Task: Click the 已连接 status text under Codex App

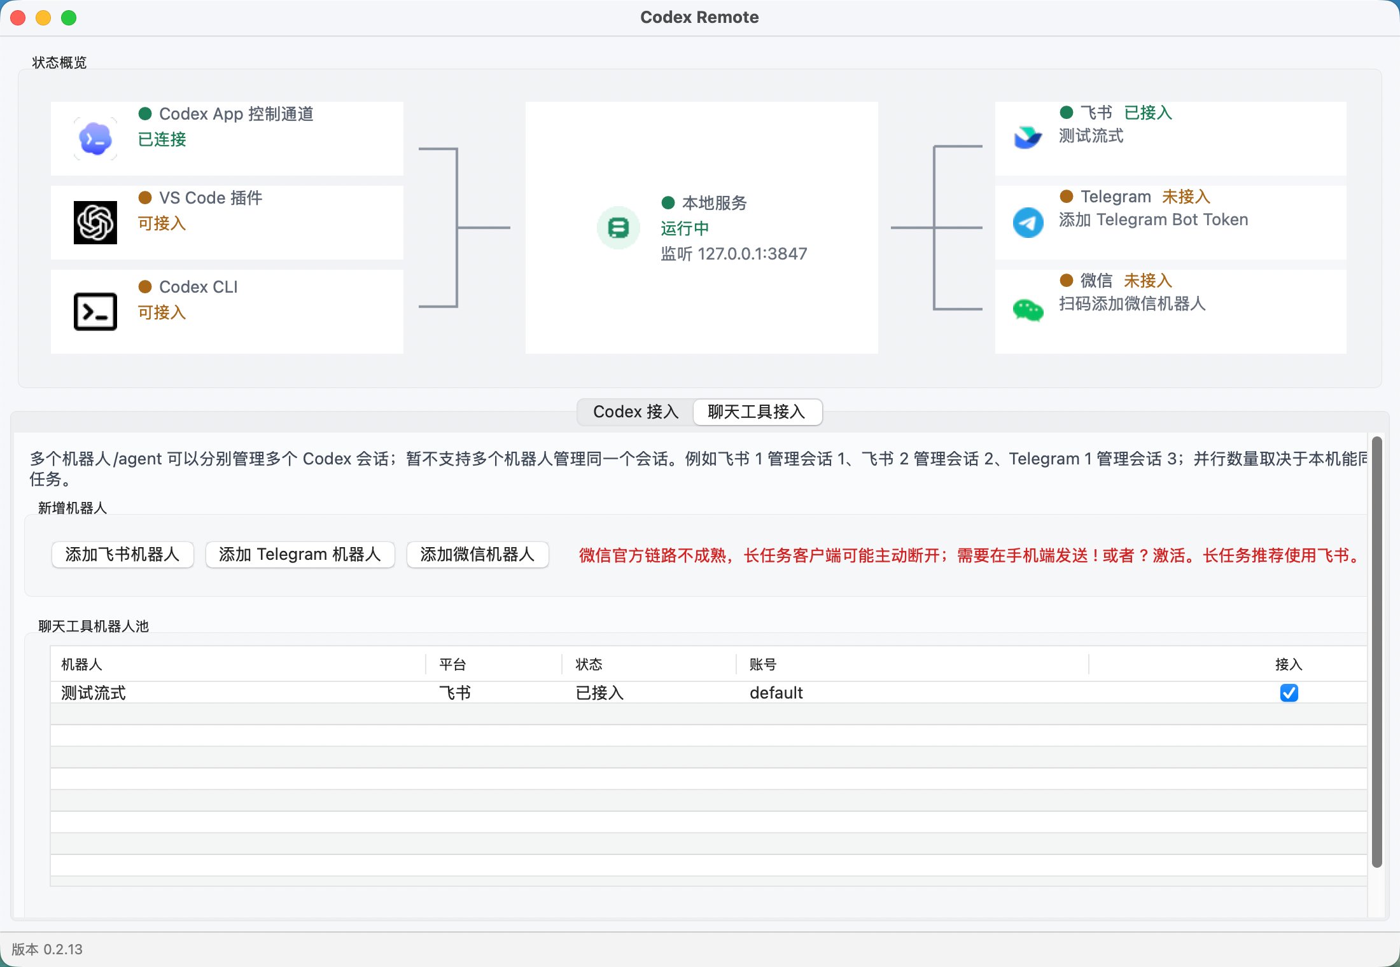Action: point(162,139)
